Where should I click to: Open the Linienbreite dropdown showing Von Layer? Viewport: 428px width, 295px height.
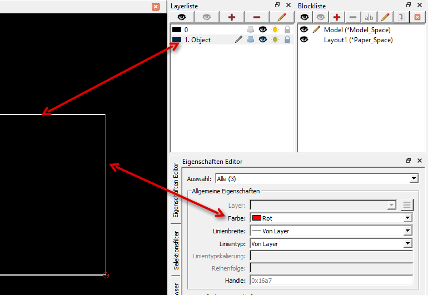click(331, 231)
